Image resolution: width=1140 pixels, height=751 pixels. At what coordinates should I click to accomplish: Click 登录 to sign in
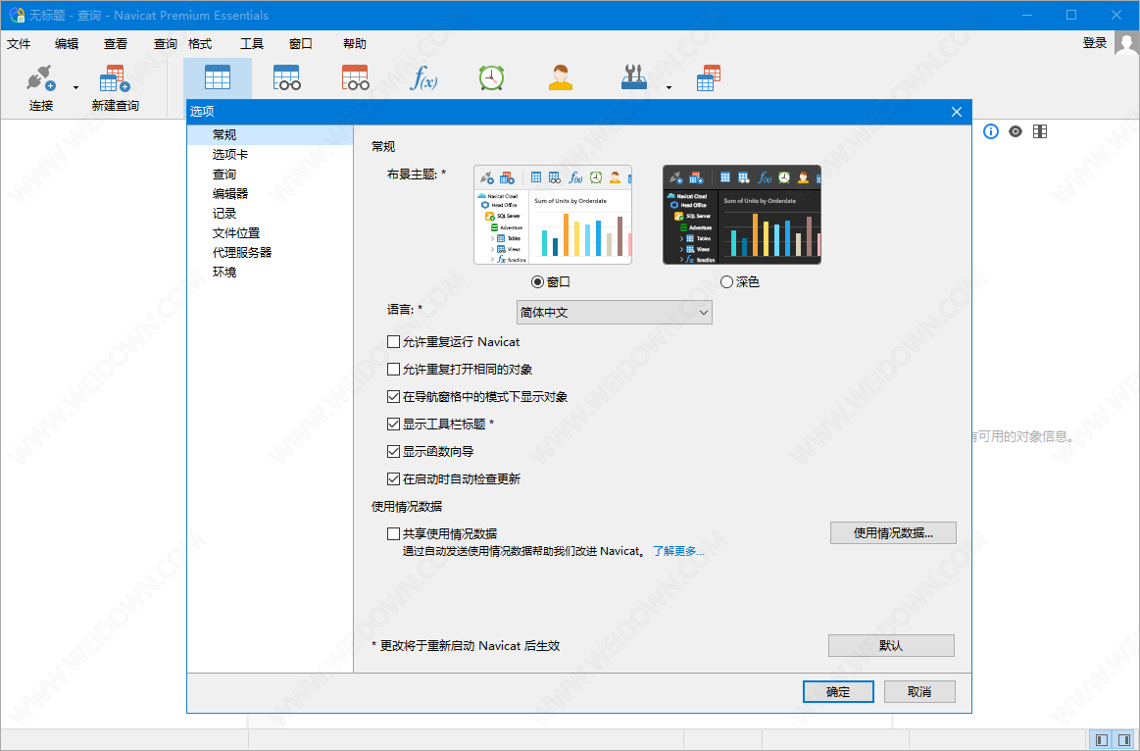[1095, 43]
